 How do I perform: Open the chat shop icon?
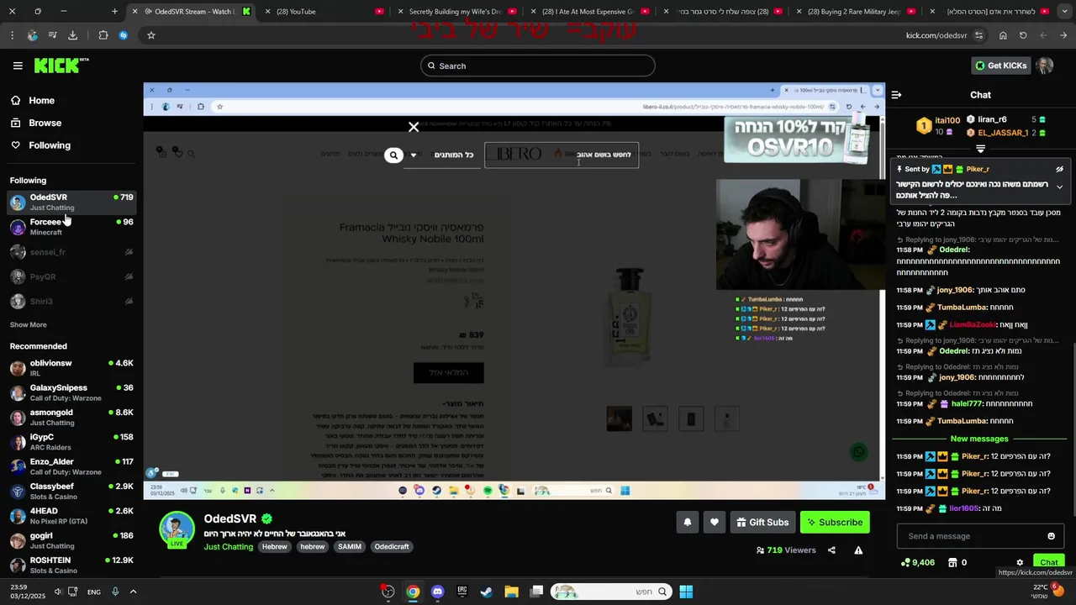pos(952,562)
